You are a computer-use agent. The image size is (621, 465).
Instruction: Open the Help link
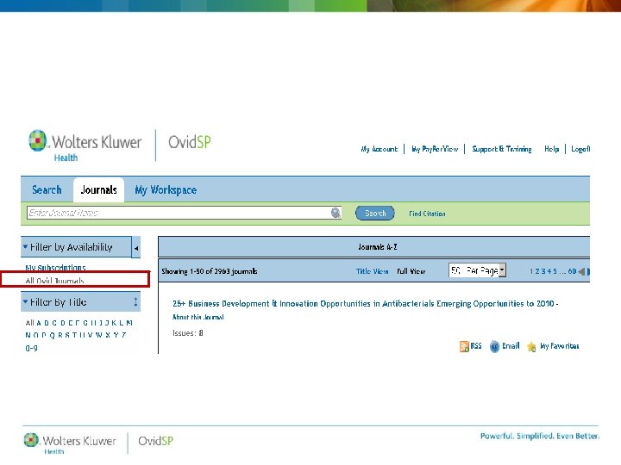click(x=551, y=149)
